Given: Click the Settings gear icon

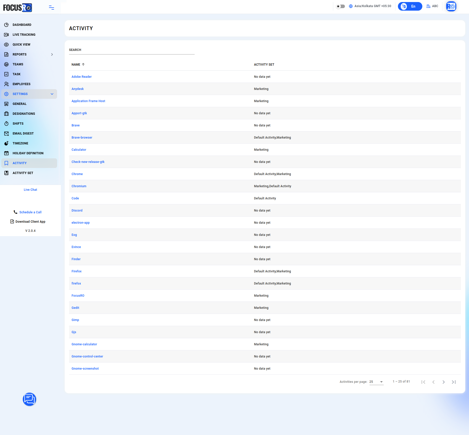Looking at the screenshot, I should [x=7, y=94].
